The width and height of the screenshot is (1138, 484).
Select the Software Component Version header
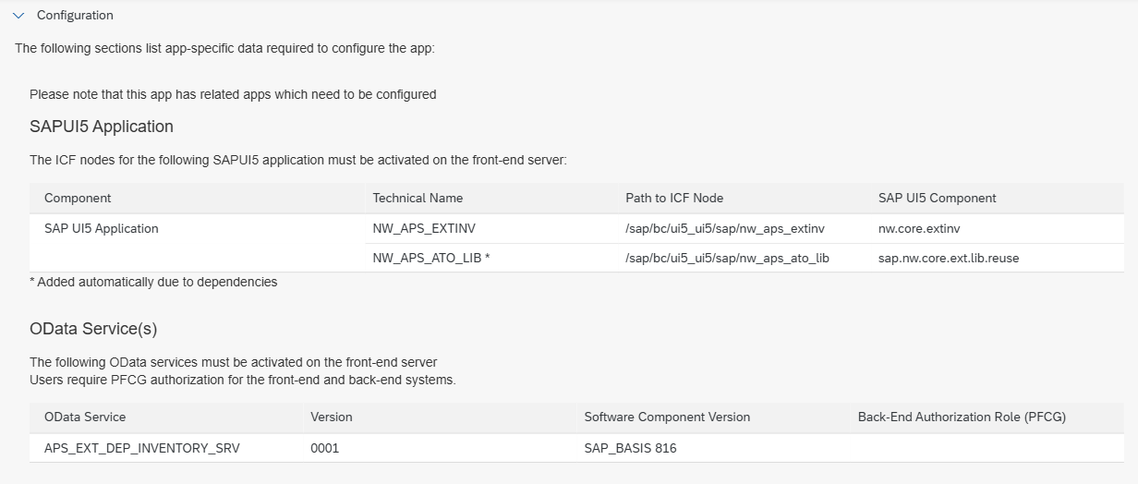click(667, 417)
